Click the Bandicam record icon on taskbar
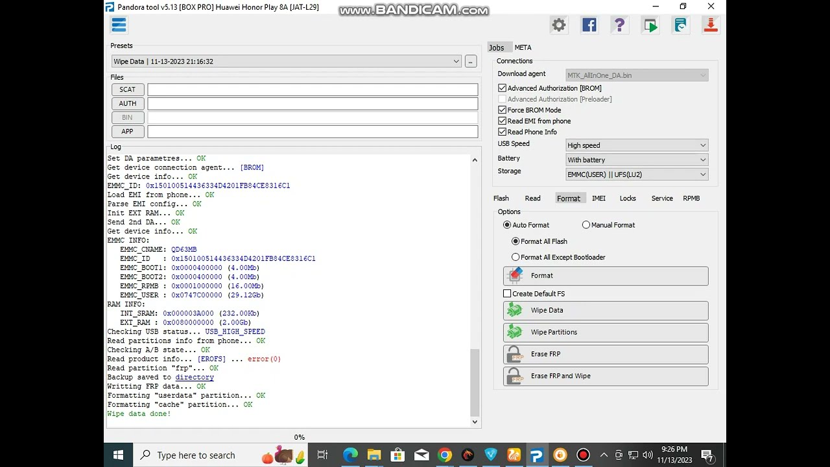Image resolution: width=830 pixels, height=467 pixels. coord(583,455)
